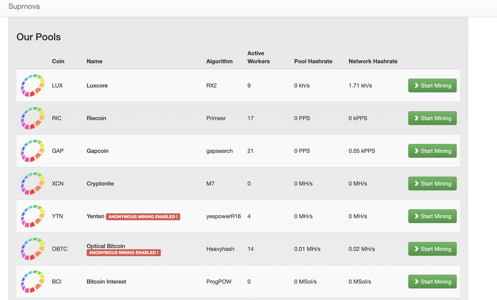Image resolution: width=497 pixels, height=300 pixels.
Task: Click the GAP ticker symbol
Action: click(x=58, y=151)
